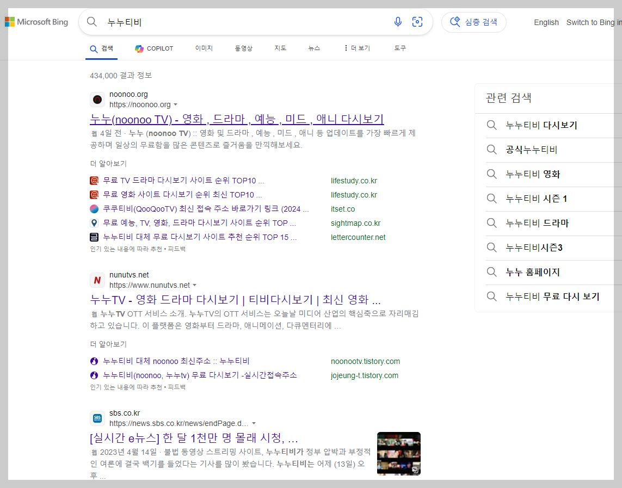Search related 누누티비 영화

coord(533,175)
